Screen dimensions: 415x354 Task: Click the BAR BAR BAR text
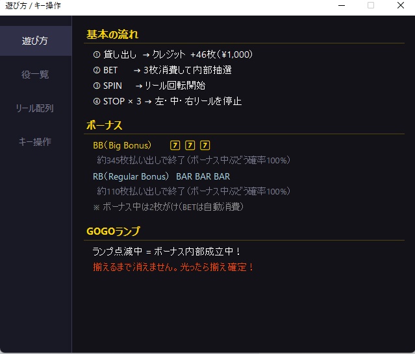click(x=203, y=176)
